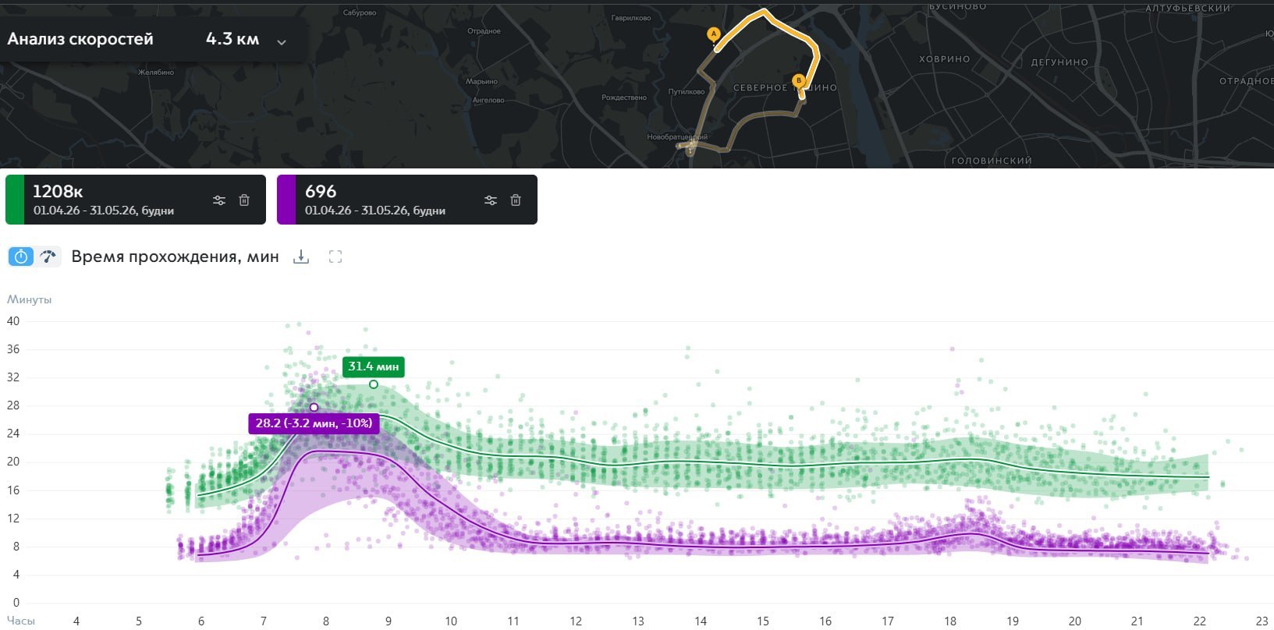Click the 'Ангелово' label on the map
The width and height of the screenshot is (1274, 630).
tap(488, 101)
